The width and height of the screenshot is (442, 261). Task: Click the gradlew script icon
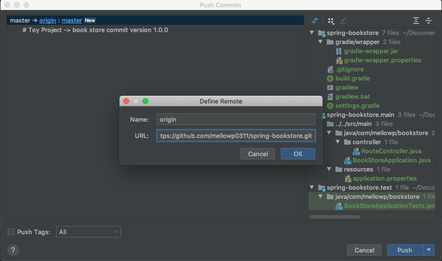pyautogui.click(x=330, y=88)
